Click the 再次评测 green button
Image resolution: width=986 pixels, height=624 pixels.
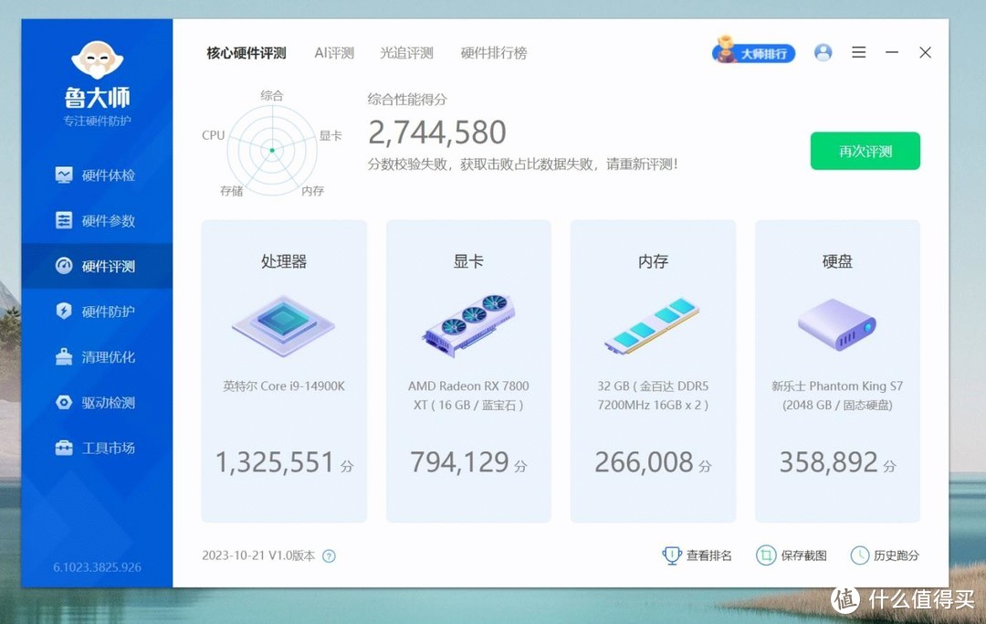coord(865,151)
